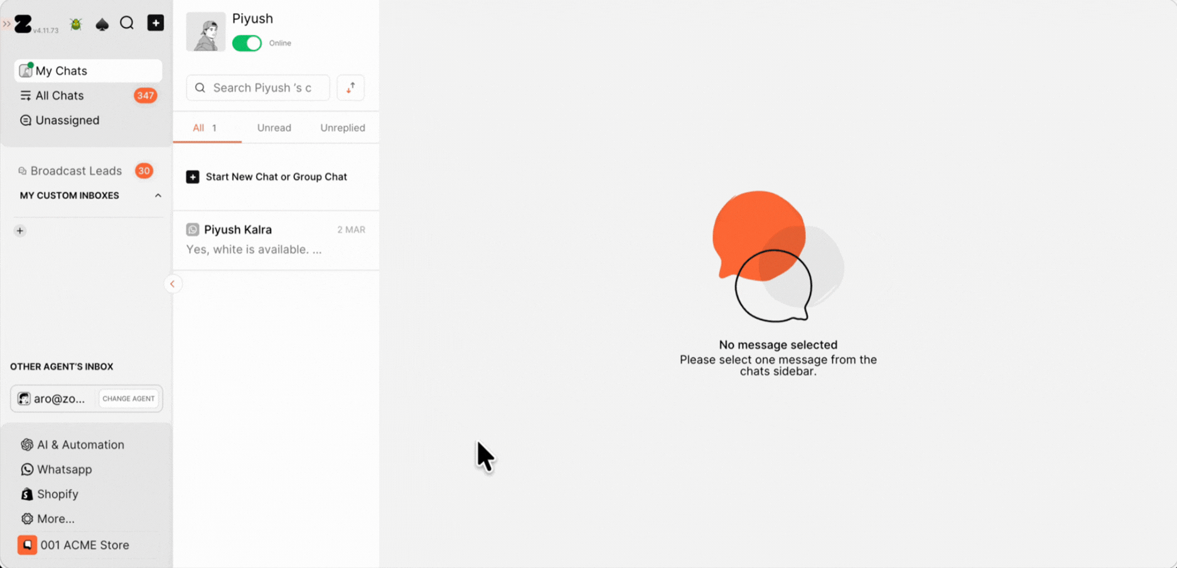The height and width of the screenshot is (568, 1177).
Task: Open My Chats inbox
Action: 88,71
